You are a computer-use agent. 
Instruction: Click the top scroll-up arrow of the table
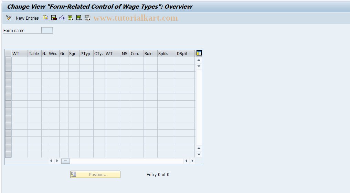pos(199,60)
